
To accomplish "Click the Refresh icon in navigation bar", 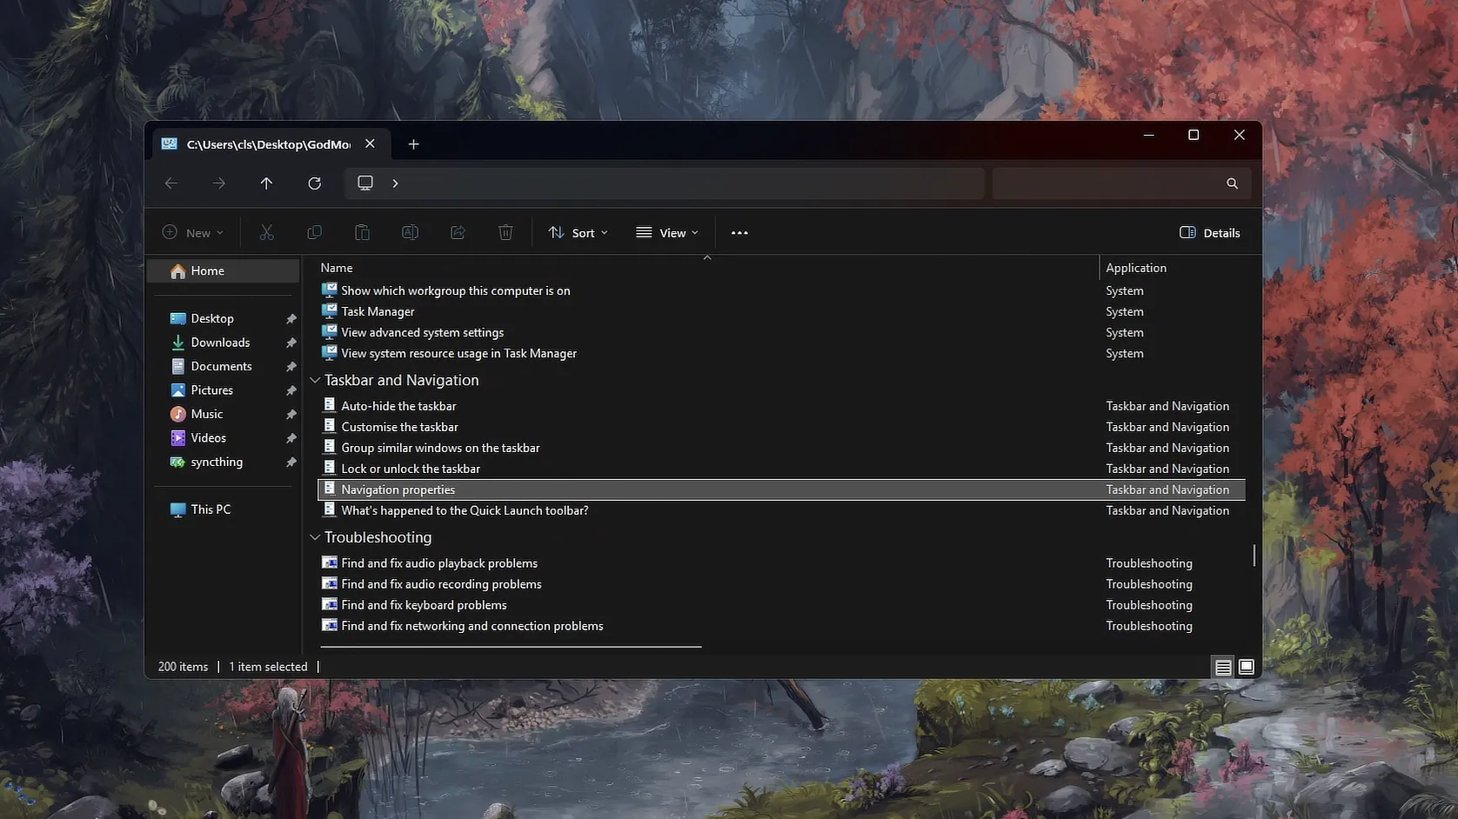I will tap(315, 183).
